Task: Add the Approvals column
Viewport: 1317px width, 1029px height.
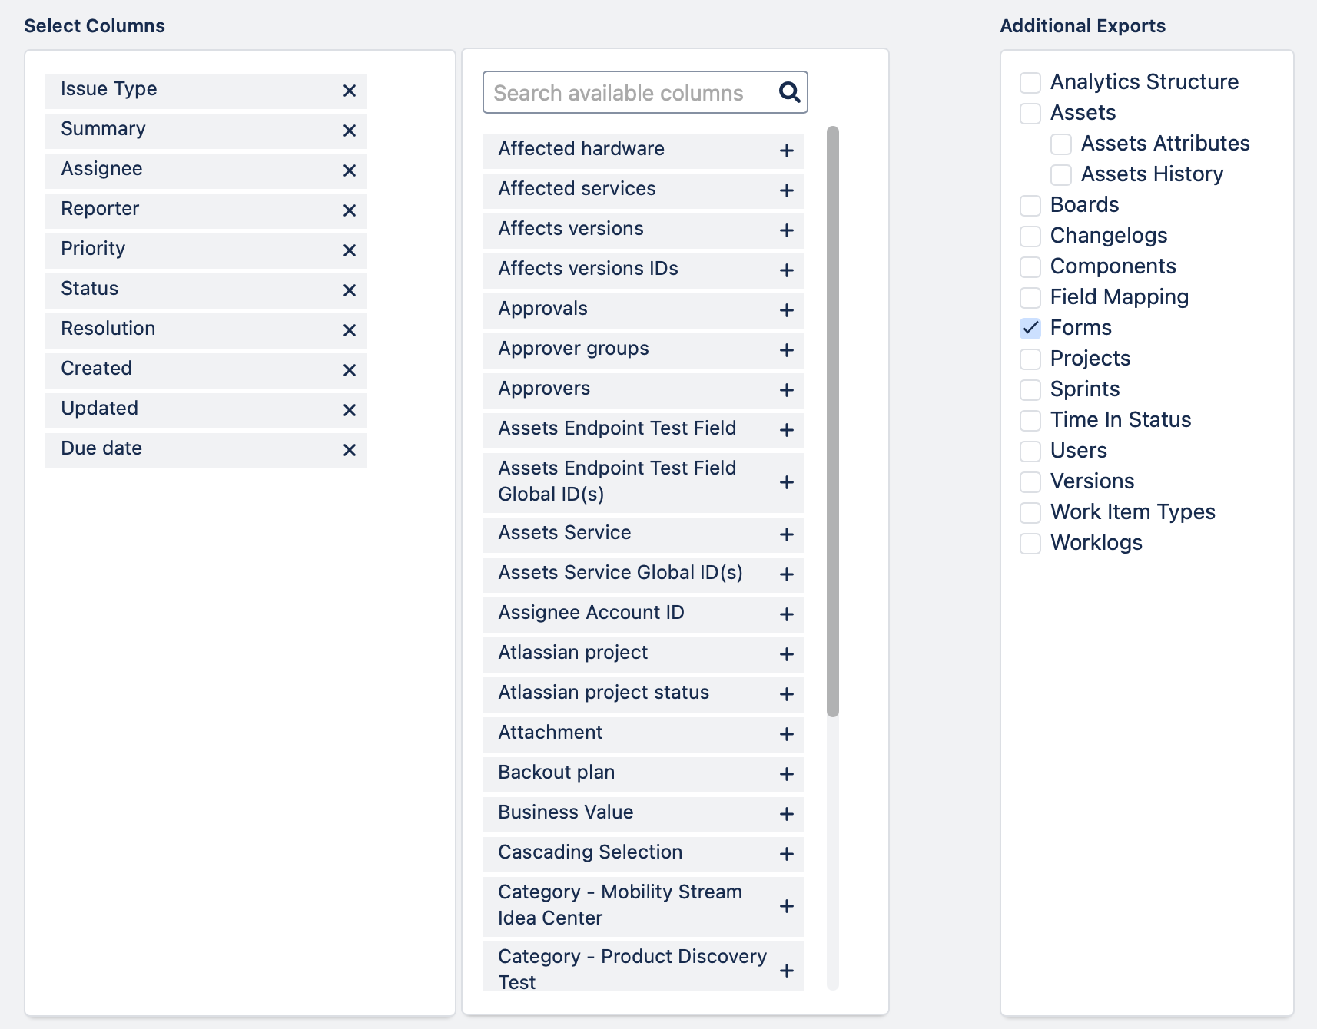Action: point(786,310)
